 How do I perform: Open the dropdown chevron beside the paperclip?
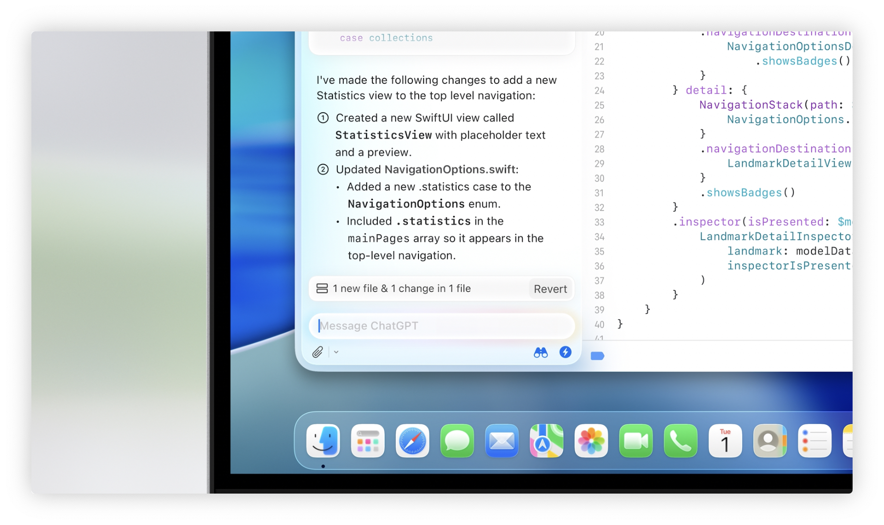tap(336, 352)
